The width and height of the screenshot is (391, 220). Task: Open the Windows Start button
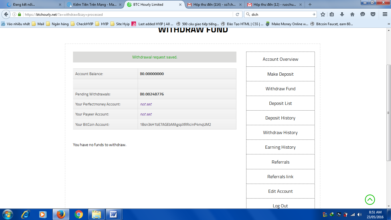(x=7, y=214)
